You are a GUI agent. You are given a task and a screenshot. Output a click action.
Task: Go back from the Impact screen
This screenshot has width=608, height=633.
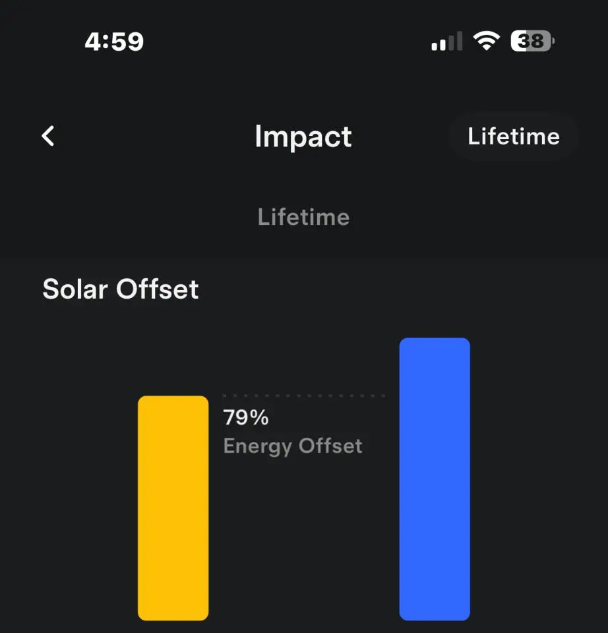click(48, 136)
